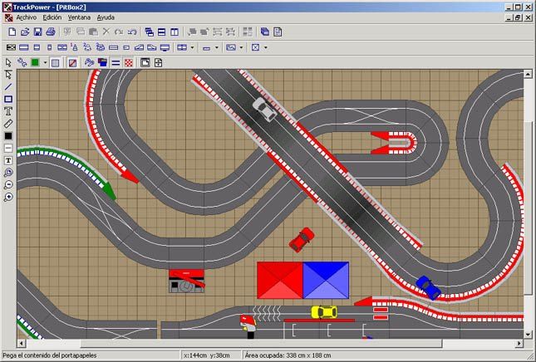Image resolution: width=536 pixels, height=362 pixels.
Task: Tile windows vertically
Action: click(175, 32)
